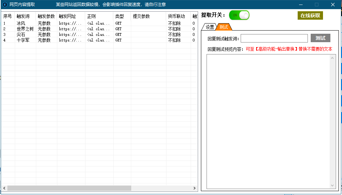Select the 世界之树 table row
This screenshot has height=195, width=342.
coord(25,29)
